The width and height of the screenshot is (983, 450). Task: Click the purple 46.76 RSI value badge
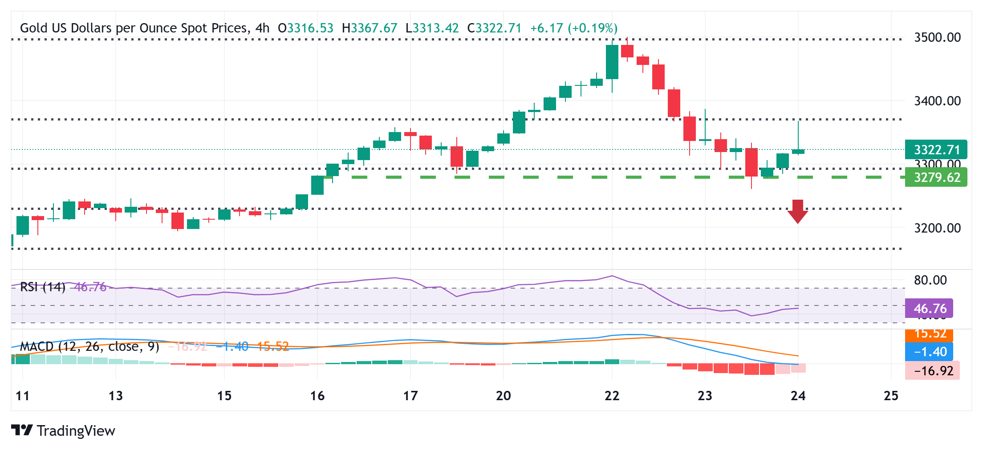928,307
